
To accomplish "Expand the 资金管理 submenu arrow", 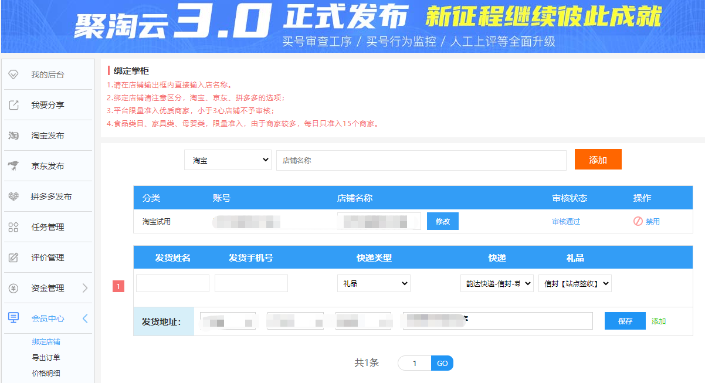I will (x=84, y=288).
